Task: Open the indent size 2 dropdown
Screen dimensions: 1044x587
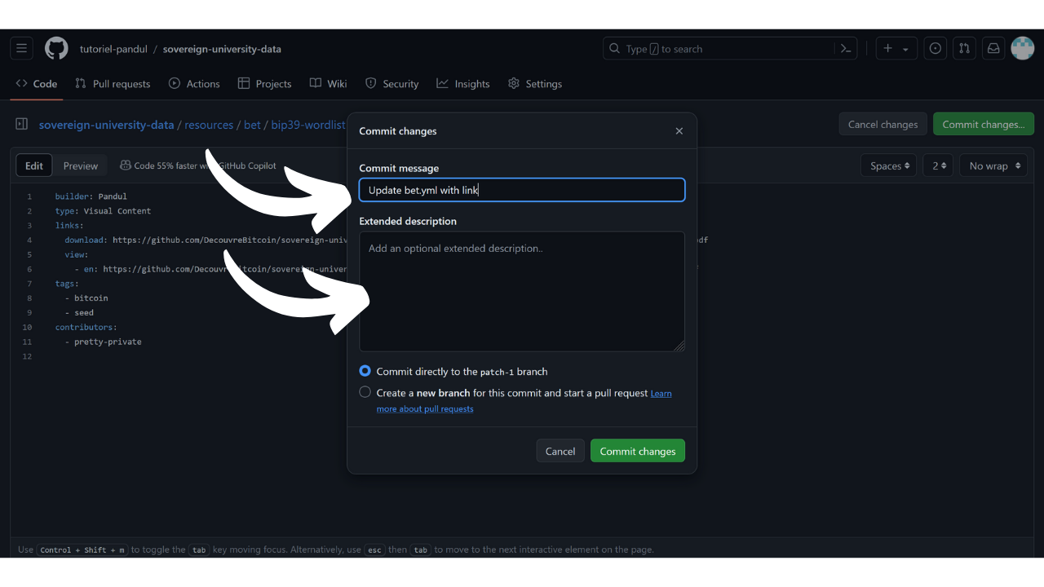Action: click(x=940, y=166)
